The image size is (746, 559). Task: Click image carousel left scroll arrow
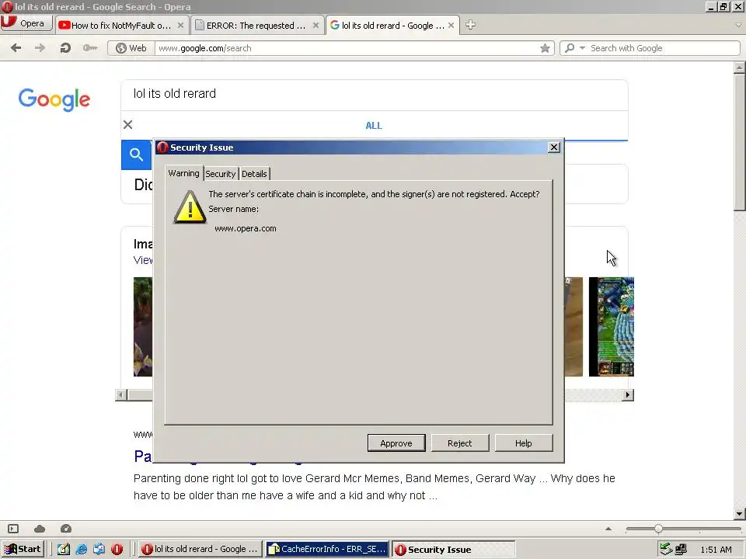[x=121, y=395]
